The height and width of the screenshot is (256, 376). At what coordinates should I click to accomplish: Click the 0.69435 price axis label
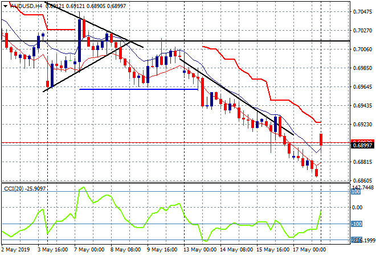(362, 105)
